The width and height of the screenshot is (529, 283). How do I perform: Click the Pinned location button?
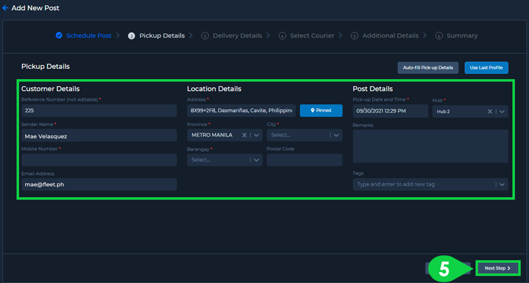pos(321,110)
